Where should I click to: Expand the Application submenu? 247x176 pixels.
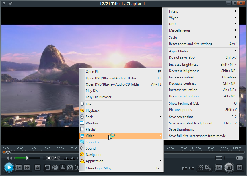point(121,161)
